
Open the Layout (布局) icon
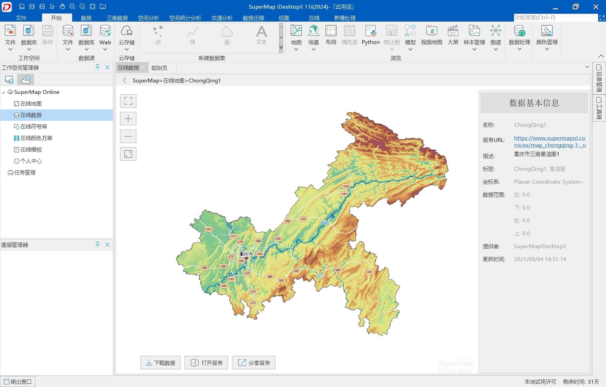(331, 31)
